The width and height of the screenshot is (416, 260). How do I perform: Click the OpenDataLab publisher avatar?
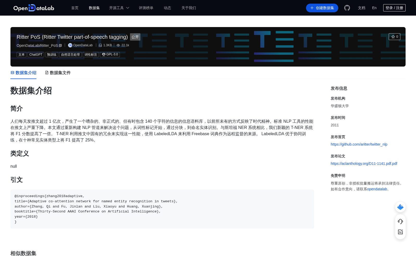pos(70,45)
